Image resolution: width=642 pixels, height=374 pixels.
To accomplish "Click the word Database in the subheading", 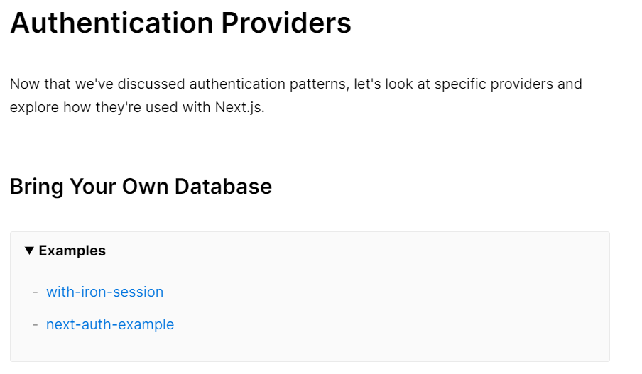I will tap(223, 187).
